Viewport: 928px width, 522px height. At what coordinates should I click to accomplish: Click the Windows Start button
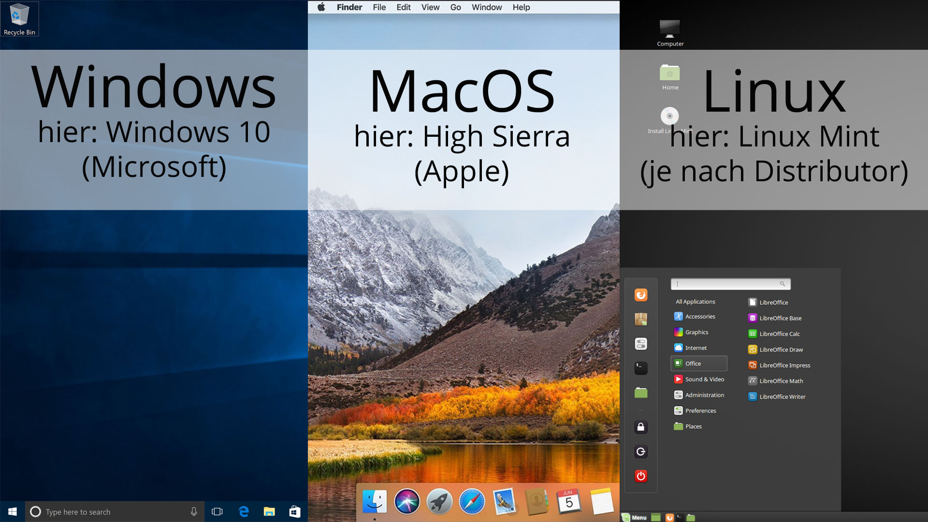(13, 511)
